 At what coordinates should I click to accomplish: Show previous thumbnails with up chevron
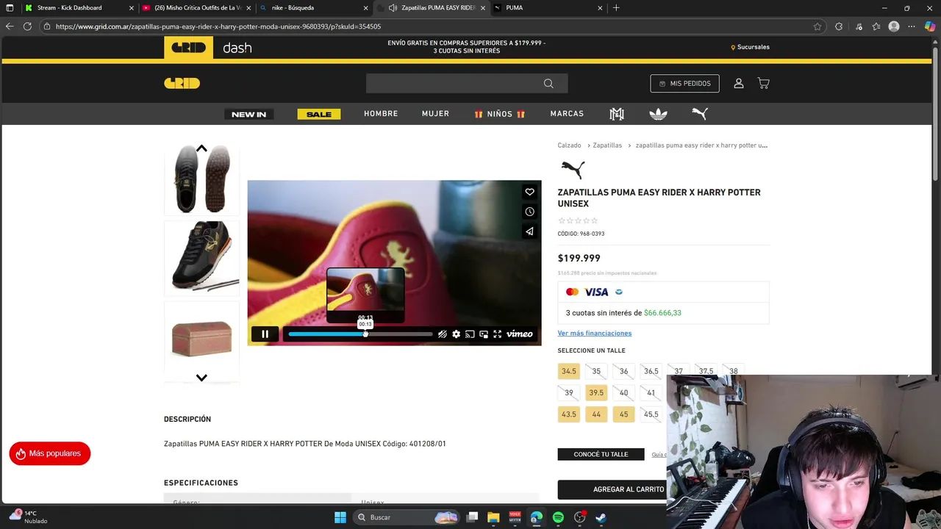[201, 148]
